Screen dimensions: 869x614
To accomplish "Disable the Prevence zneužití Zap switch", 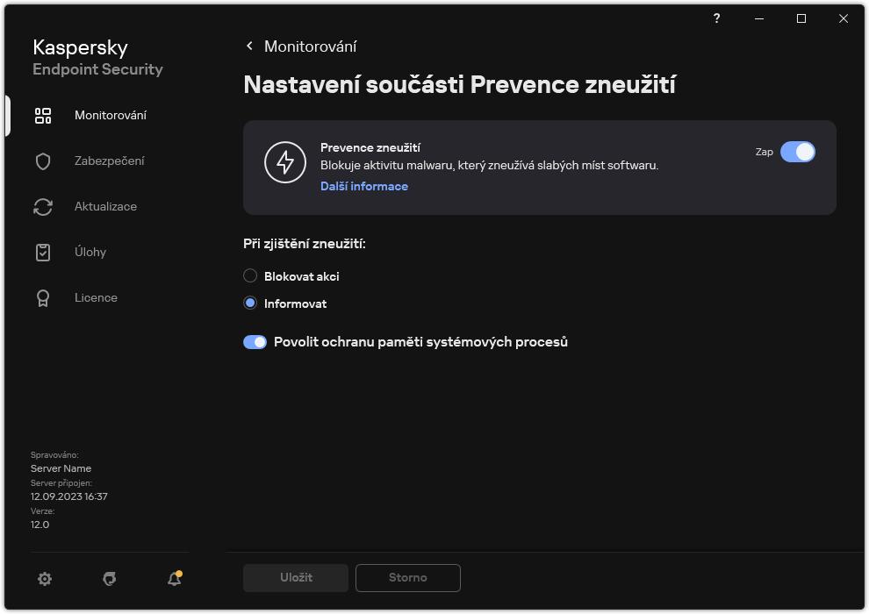I will point(798,152).
